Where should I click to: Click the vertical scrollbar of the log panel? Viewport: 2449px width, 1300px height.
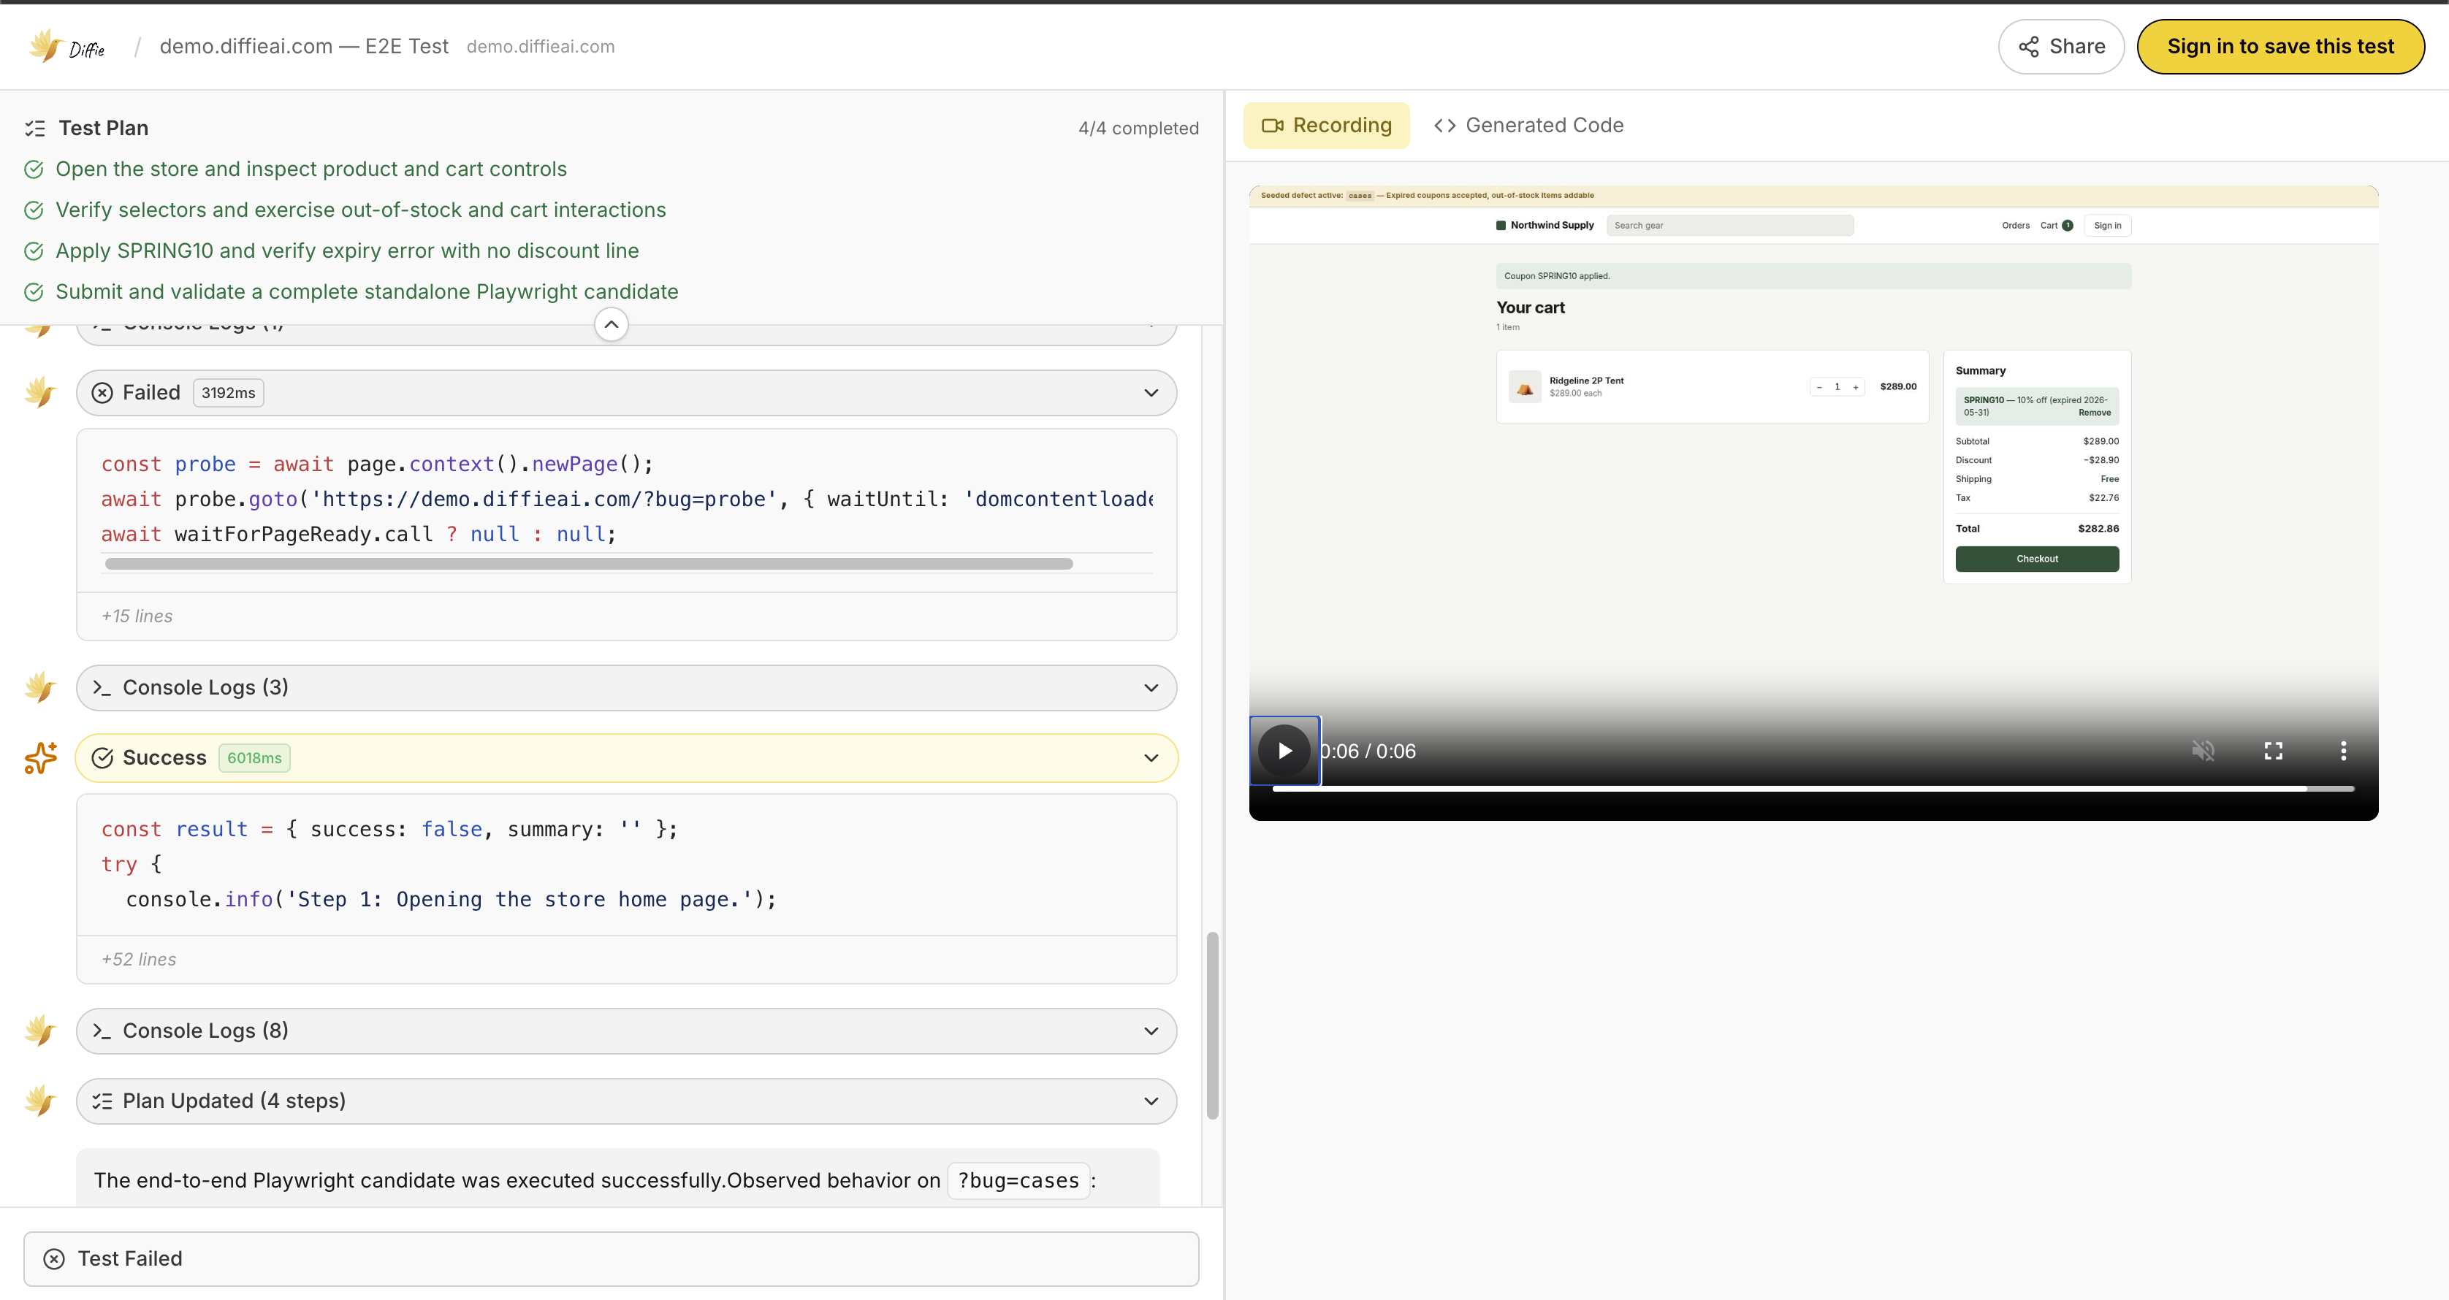(1212, 1025)
